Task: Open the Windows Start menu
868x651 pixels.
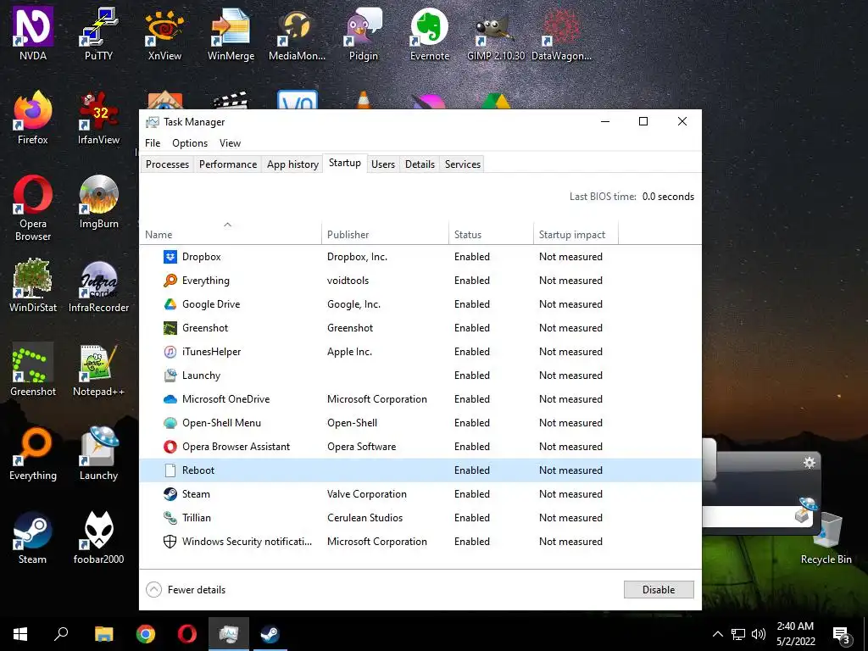Action: (20, 634)
